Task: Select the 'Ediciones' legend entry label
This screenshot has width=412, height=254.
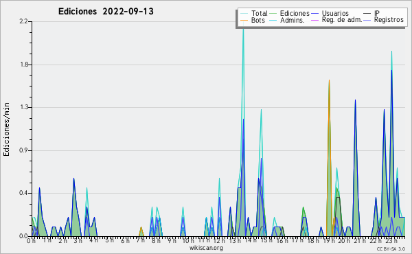Action: (295, 13)
